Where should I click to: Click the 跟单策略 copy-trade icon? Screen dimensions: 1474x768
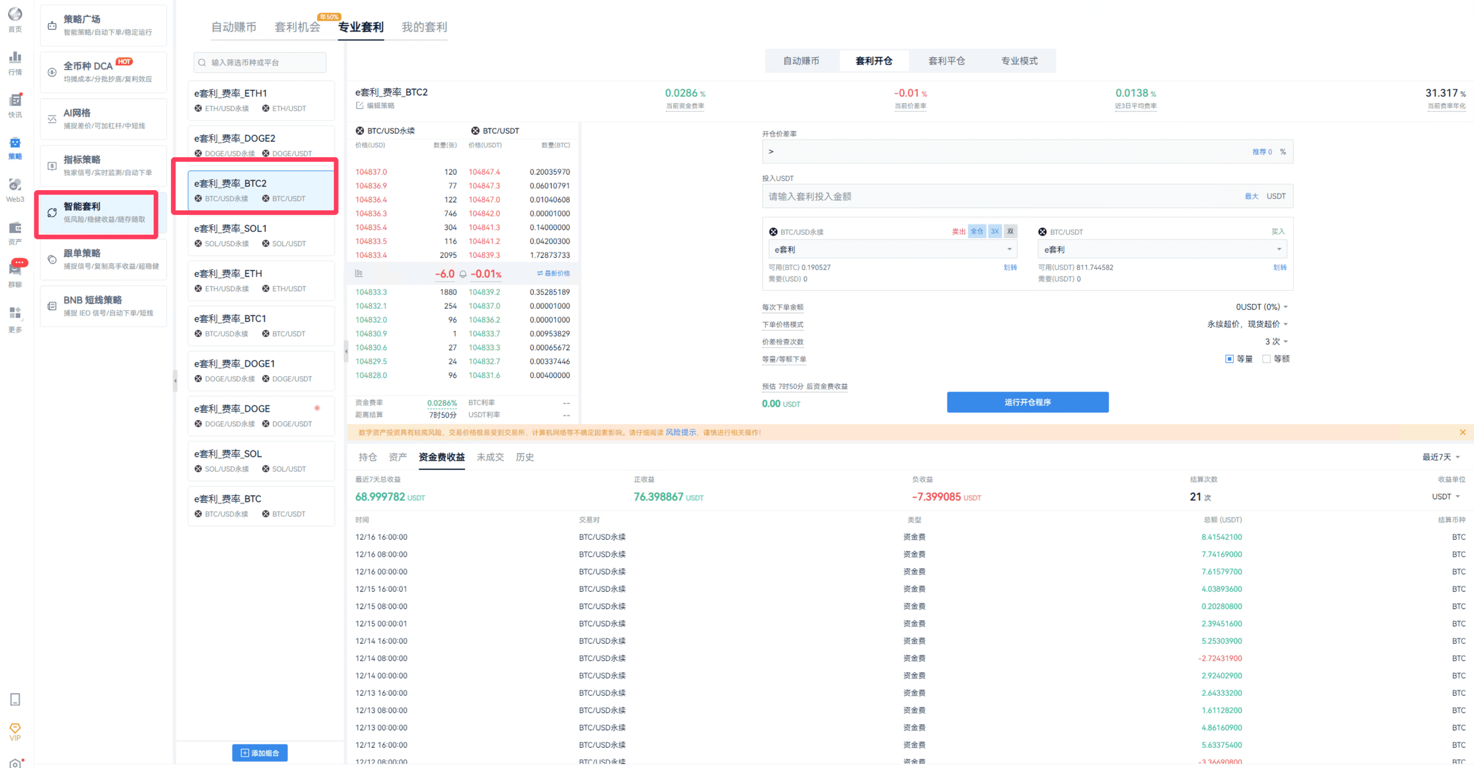[x=52, y=260]
